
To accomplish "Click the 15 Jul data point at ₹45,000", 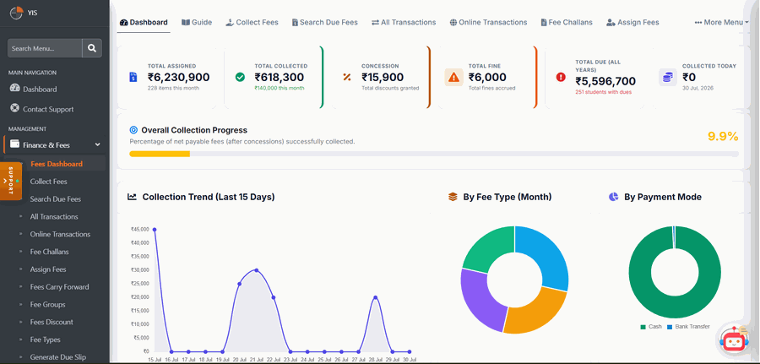I will click(155, 229).
